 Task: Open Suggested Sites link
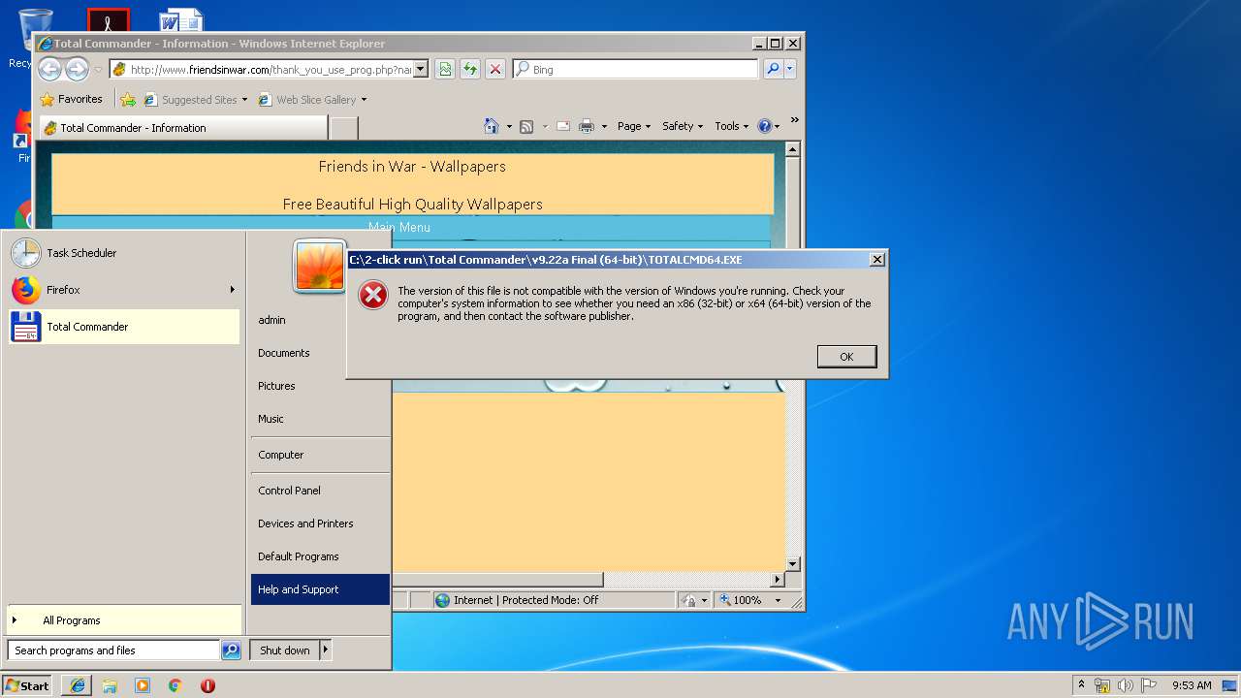pyautogui.click(x=195, y=99)
